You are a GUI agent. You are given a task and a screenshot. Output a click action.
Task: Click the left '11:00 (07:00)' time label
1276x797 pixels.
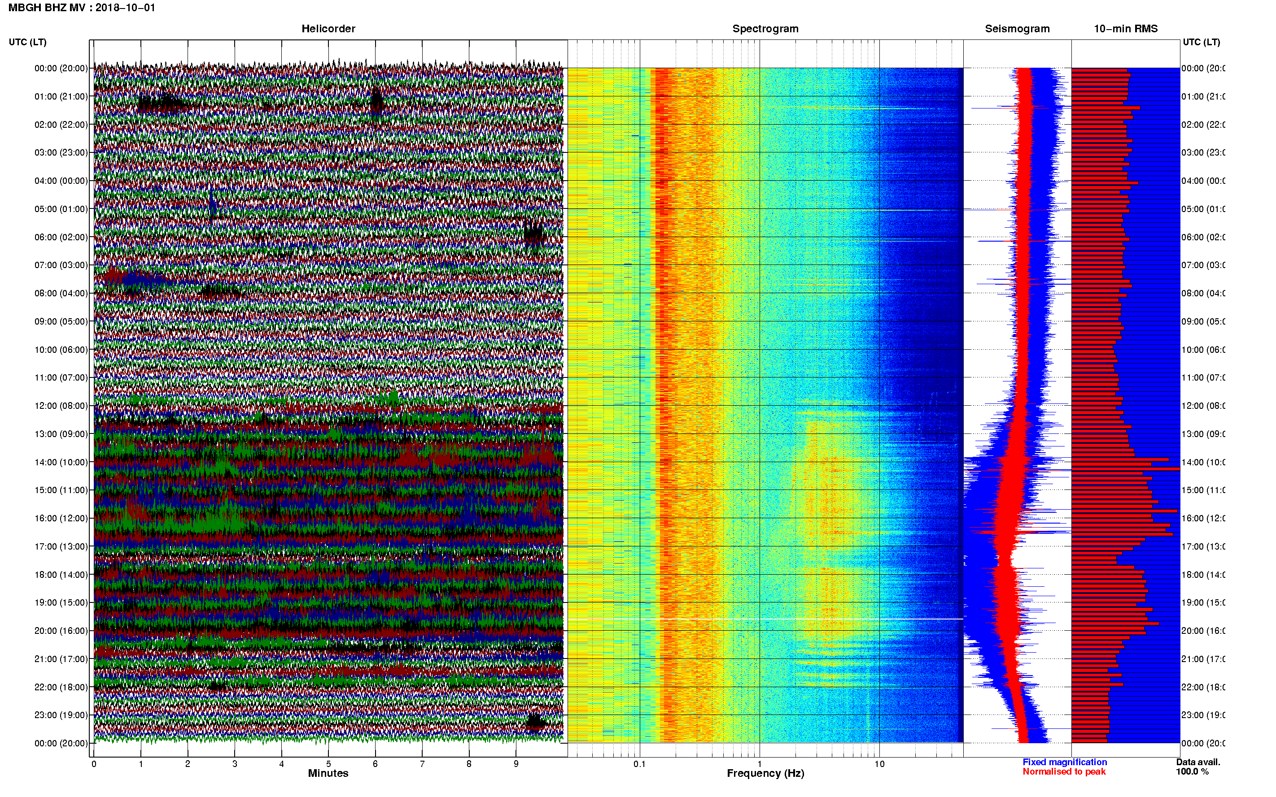[x=61, y=377]
